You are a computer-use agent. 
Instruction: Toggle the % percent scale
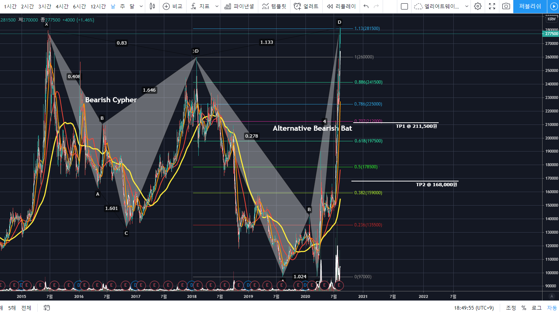point(524,308)
